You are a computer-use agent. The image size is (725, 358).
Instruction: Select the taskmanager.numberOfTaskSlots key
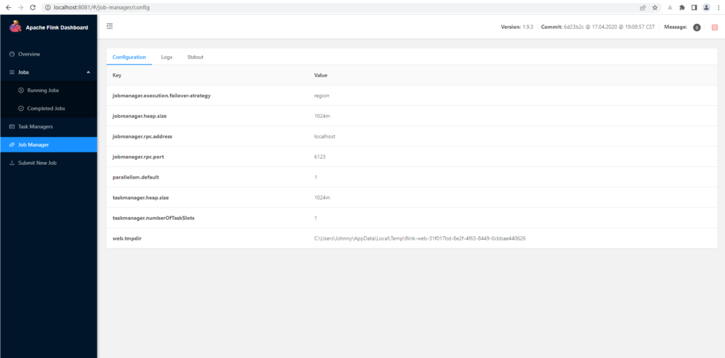[x=153, y=218]
